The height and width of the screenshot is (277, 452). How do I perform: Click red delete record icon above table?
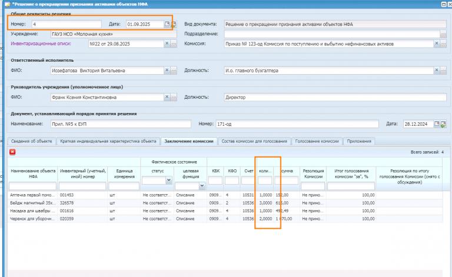[12, 152]
